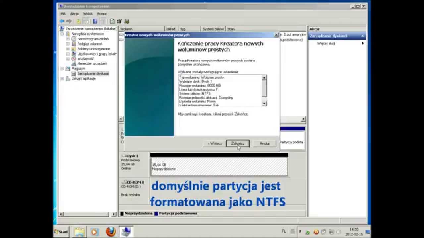Click the volume list right scroll arrow

(x=303, y=119)
